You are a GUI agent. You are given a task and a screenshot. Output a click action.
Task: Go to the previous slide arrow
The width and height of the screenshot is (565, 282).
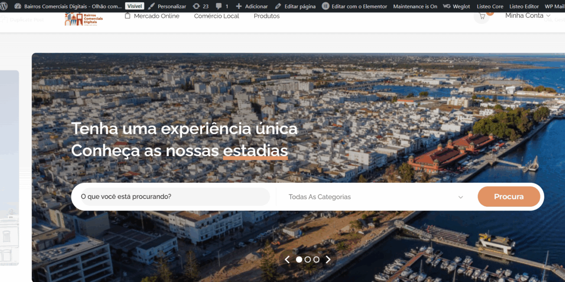[287, 259]
